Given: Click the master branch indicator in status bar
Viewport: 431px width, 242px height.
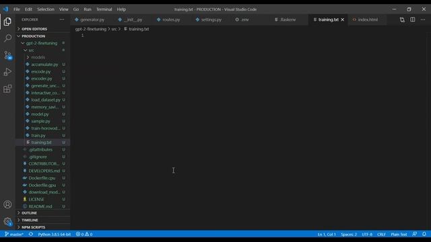Looking at the screenshot, I should [14, 235].
